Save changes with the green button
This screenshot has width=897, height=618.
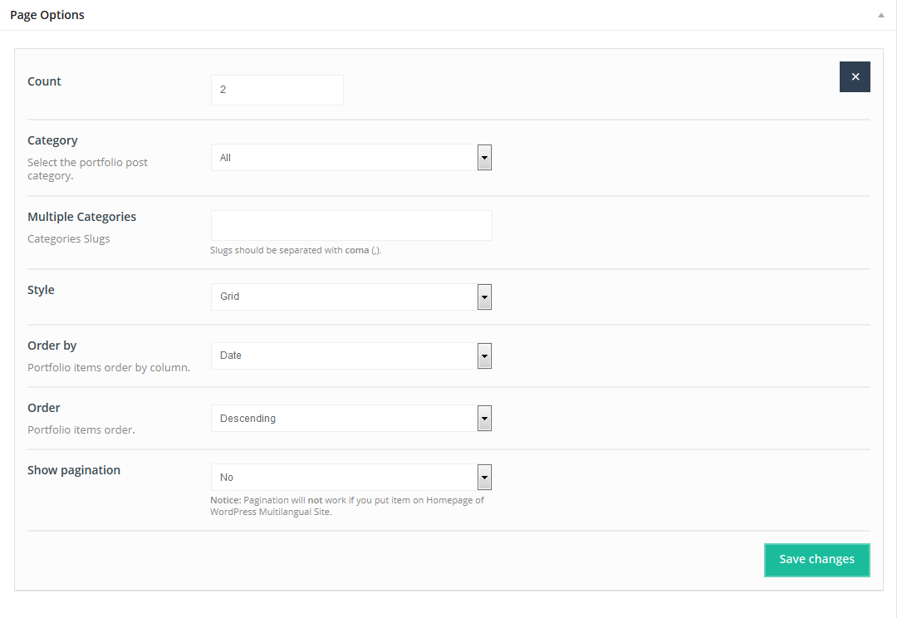tap(816, 560)
